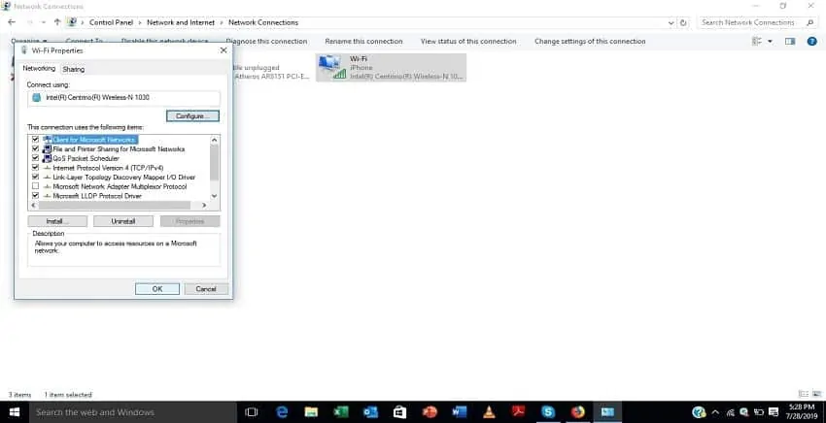Launch Microsoft Edge from the taskbar
The width and height of the screenshot is (826, 423).
click(x=283, y=412)
